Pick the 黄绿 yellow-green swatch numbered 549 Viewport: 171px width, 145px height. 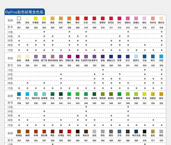(128, 94)
